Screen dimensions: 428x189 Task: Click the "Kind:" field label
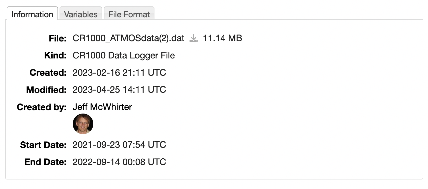(55, 56)
